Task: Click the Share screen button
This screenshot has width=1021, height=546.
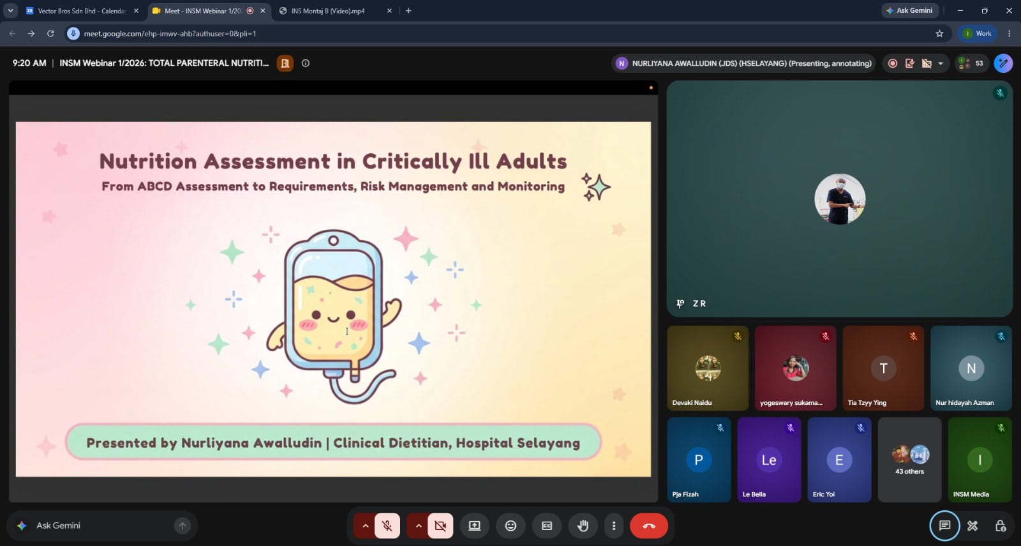Action: point(474,526)
